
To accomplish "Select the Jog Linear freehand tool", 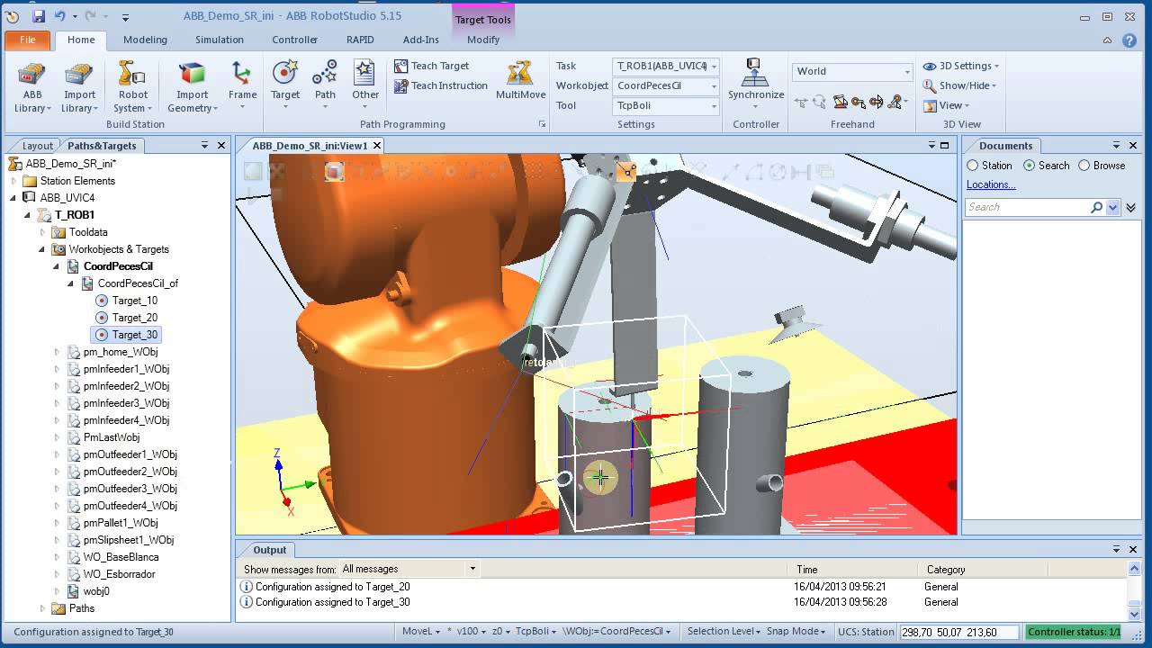I will (858, 103).
